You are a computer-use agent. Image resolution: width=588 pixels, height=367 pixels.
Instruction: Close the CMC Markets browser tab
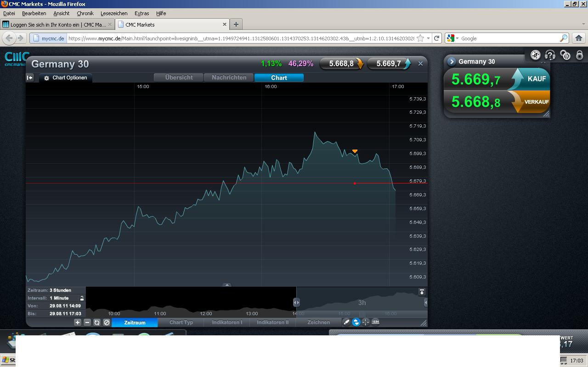(x=225, y=24)
